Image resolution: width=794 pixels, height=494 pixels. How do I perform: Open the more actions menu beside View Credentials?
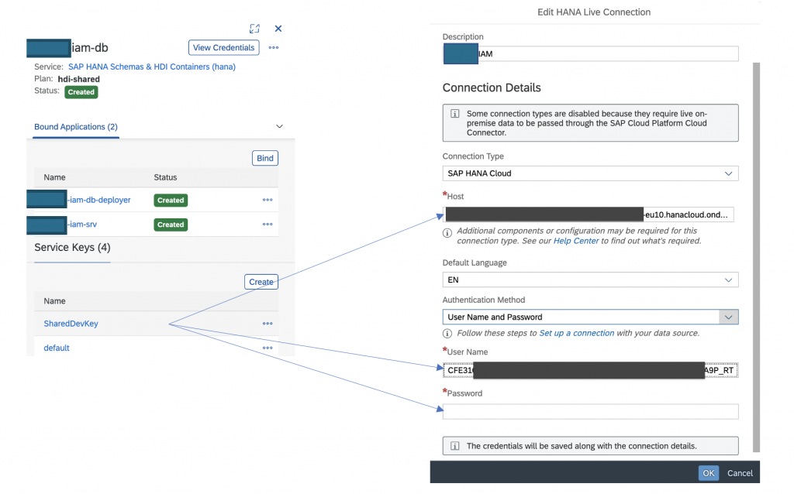click(274, 47)
